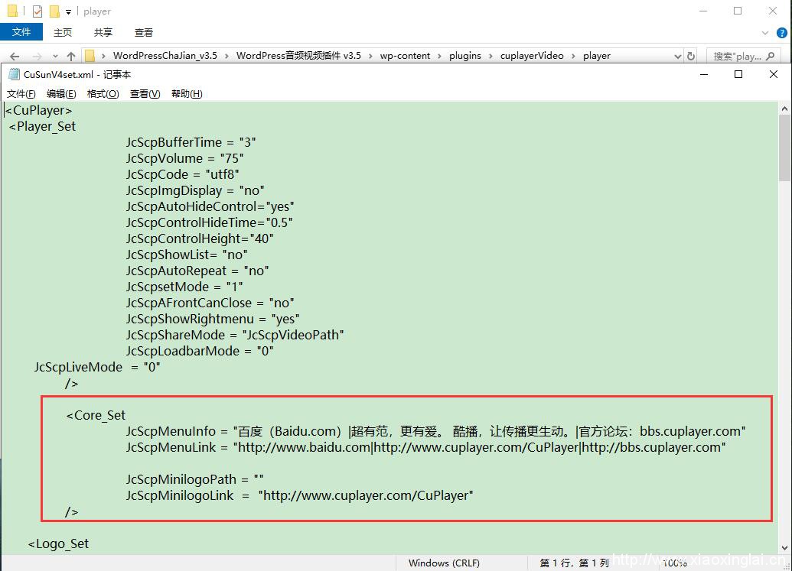
Task: Refresh the Explorer folder view
Action: [x=691, y=56]
